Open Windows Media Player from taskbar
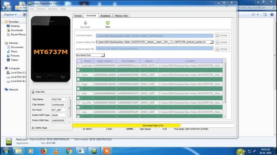Image resolution: width=277 pixels, height=155 pixels. (31, 151)
